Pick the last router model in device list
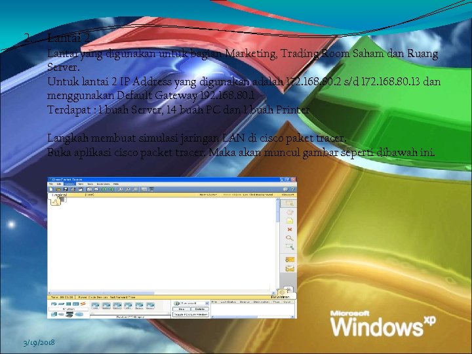Image resolution: width=472 pixels, height=354 pixels. click(x=150, y=306)
